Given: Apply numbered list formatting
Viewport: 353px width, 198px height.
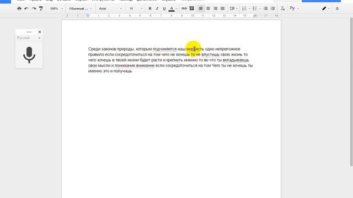Looking at the screenshot, I should pyautogui.click(x=244, y=9).
